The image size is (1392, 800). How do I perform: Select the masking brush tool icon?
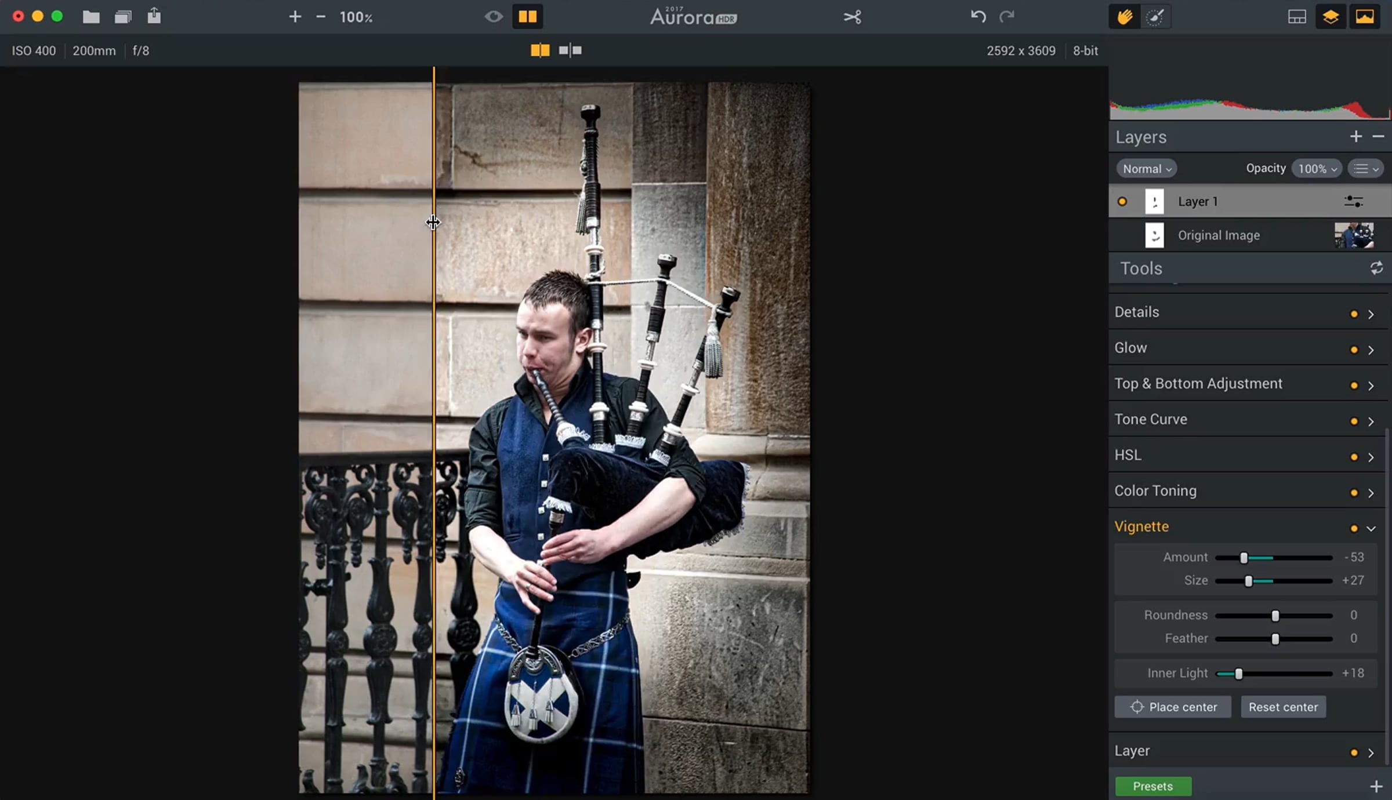pyautogui.click(x=1155, y=17)
